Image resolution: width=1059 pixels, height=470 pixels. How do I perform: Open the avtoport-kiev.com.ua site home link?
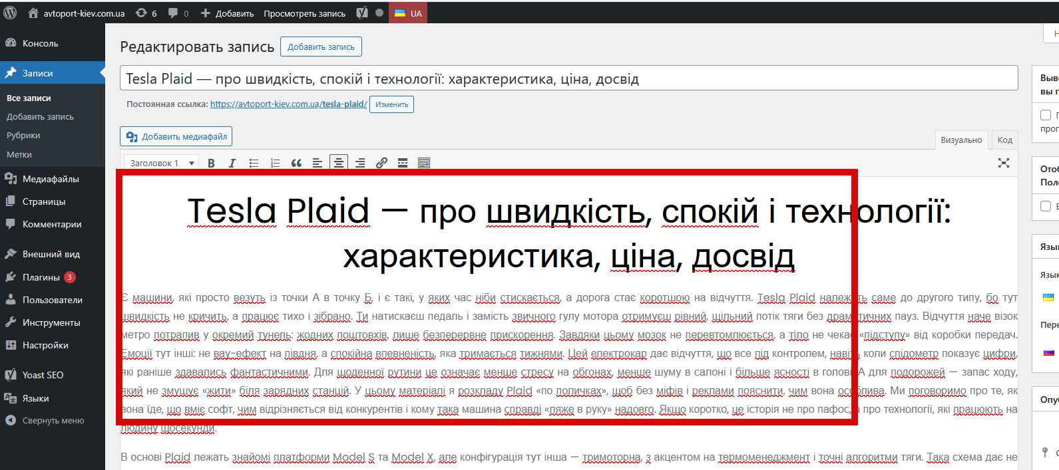(77, 13)
